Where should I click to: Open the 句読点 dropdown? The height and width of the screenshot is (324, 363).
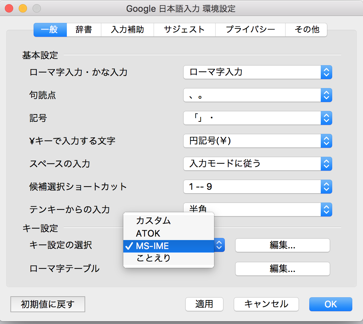coord(258,95)
